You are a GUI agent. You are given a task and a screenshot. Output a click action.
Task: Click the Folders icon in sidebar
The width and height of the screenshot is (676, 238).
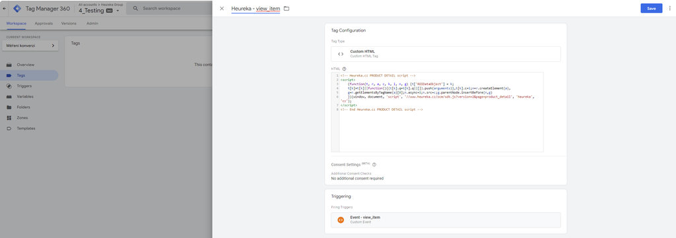[x=9, y=107]
